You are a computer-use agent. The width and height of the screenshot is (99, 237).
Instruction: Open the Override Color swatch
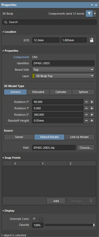tap(41, 219)
